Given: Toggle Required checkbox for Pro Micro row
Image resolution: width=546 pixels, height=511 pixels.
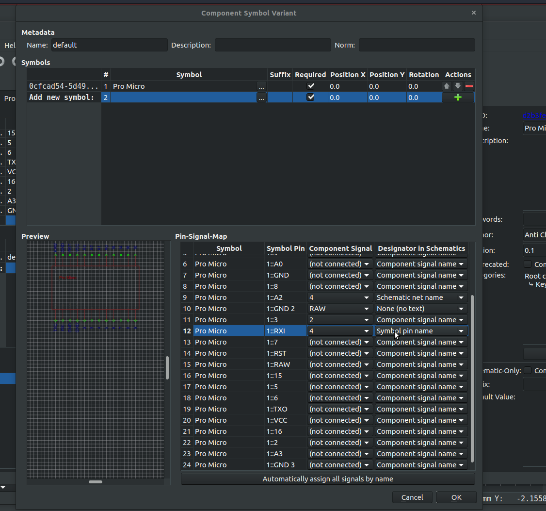Looking at the screenshot, I should [311, 86].
